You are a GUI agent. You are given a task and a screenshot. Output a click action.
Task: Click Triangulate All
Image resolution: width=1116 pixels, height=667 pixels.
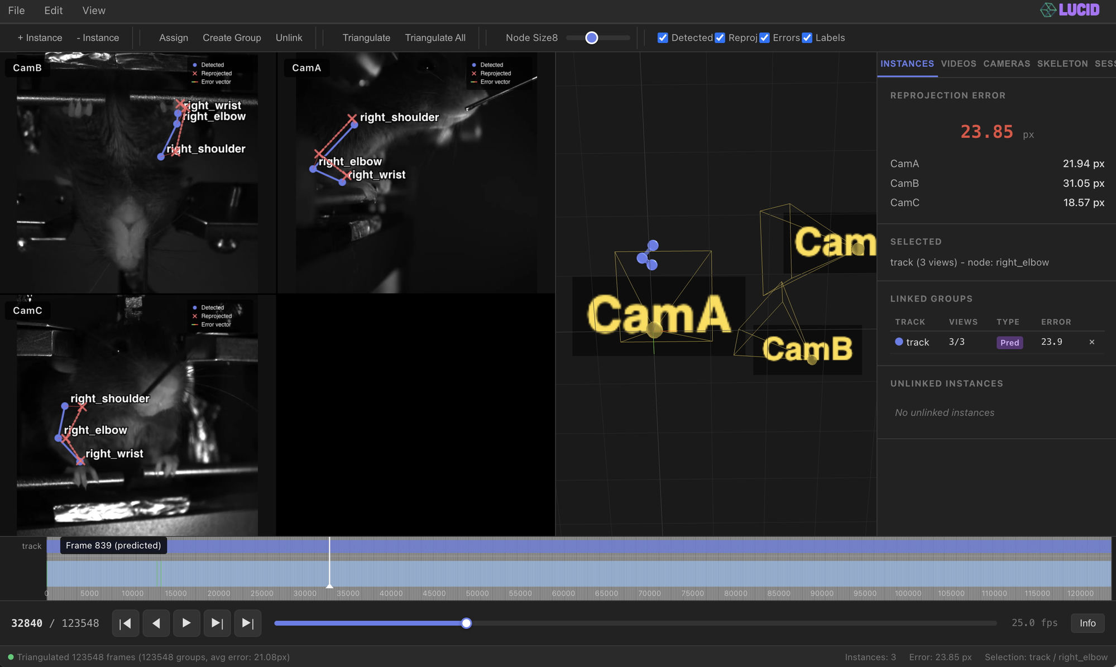coord(435,37)
